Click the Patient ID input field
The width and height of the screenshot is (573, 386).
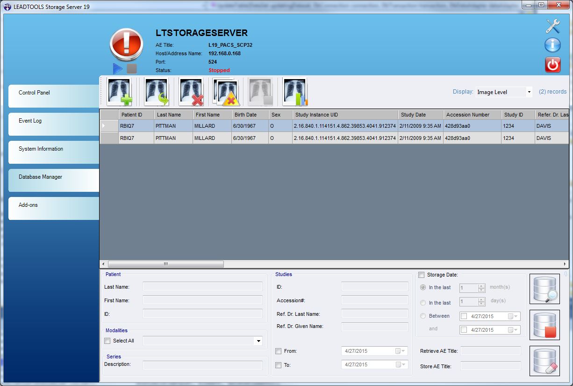click(x=202, y=313)
